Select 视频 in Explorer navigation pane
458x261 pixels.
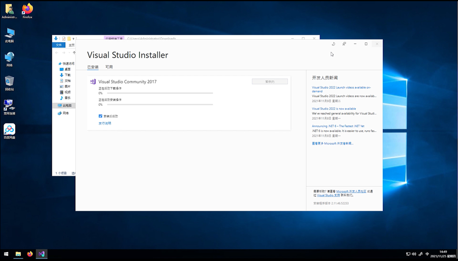65,92
